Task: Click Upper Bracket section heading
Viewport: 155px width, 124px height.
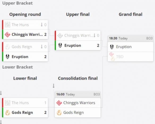Action: coord(18,3)
